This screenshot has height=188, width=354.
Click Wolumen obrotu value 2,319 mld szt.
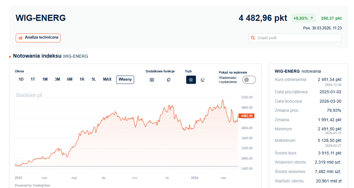click(x=328, y=162)
